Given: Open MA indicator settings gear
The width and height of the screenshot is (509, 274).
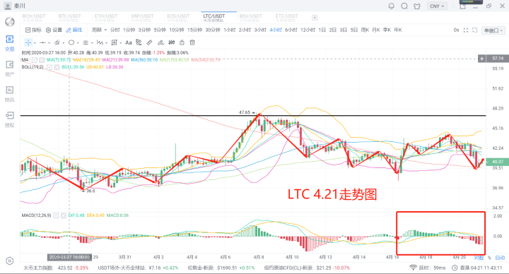Looking at the screenshot, I should pos(35,60).
